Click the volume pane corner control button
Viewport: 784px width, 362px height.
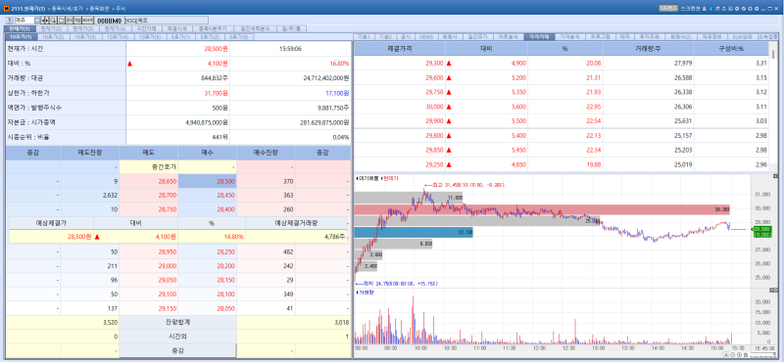click(775, 292)
